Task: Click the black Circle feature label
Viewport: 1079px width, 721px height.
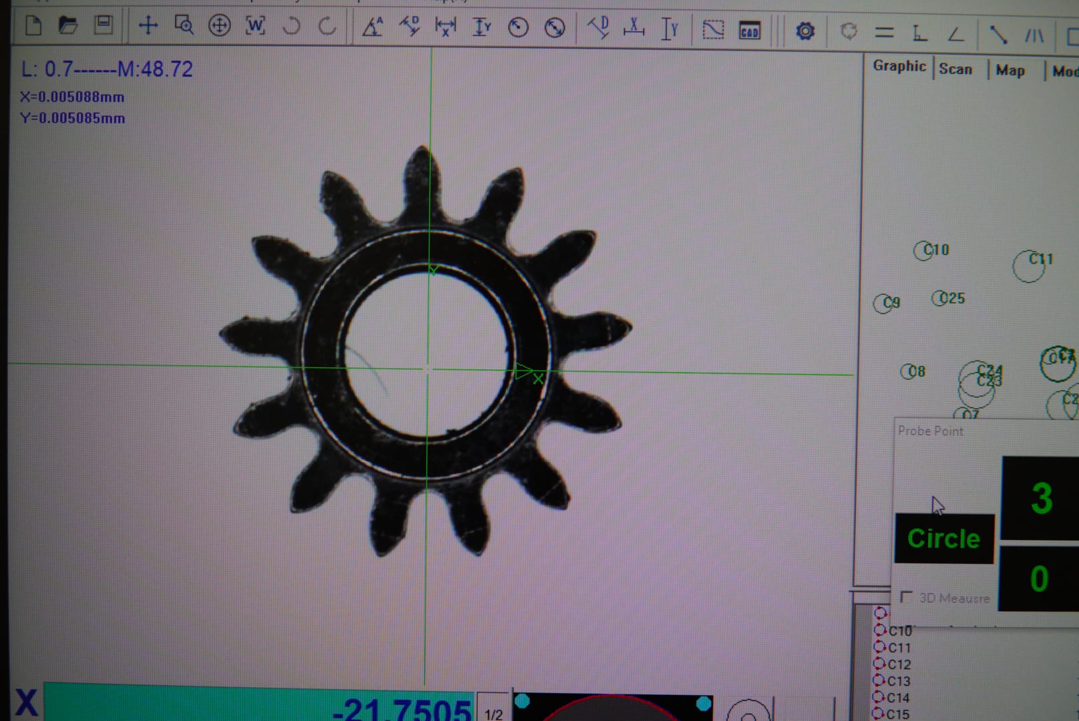Action: click(944, 538)
